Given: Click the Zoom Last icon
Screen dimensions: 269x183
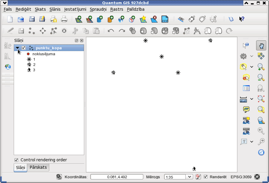Looking at the screenshot, I should (261, 131).
